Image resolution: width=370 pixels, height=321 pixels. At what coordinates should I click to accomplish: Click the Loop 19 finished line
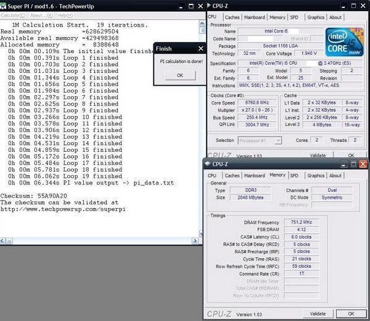(x=65, y=176)
